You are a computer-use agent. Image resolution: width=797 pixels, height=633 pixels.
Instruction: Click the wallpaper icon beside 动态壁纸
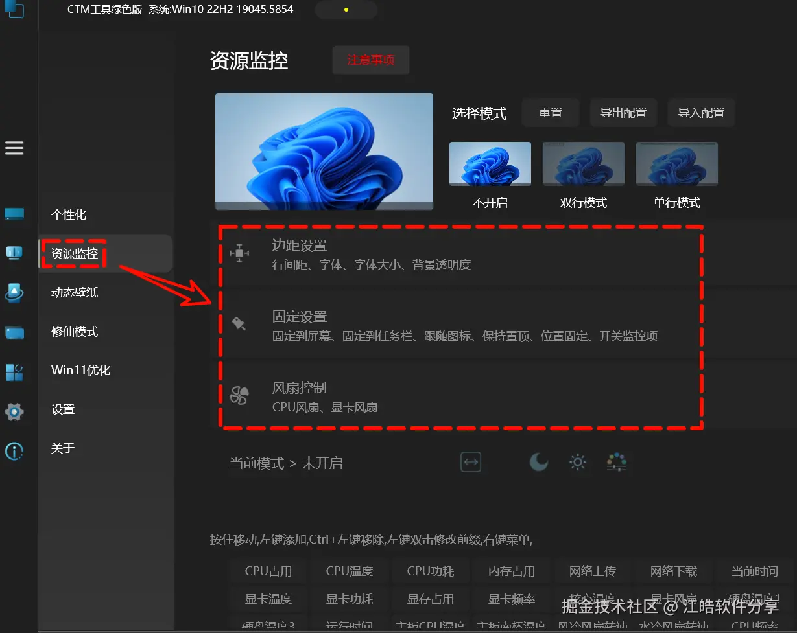(14, 292)
